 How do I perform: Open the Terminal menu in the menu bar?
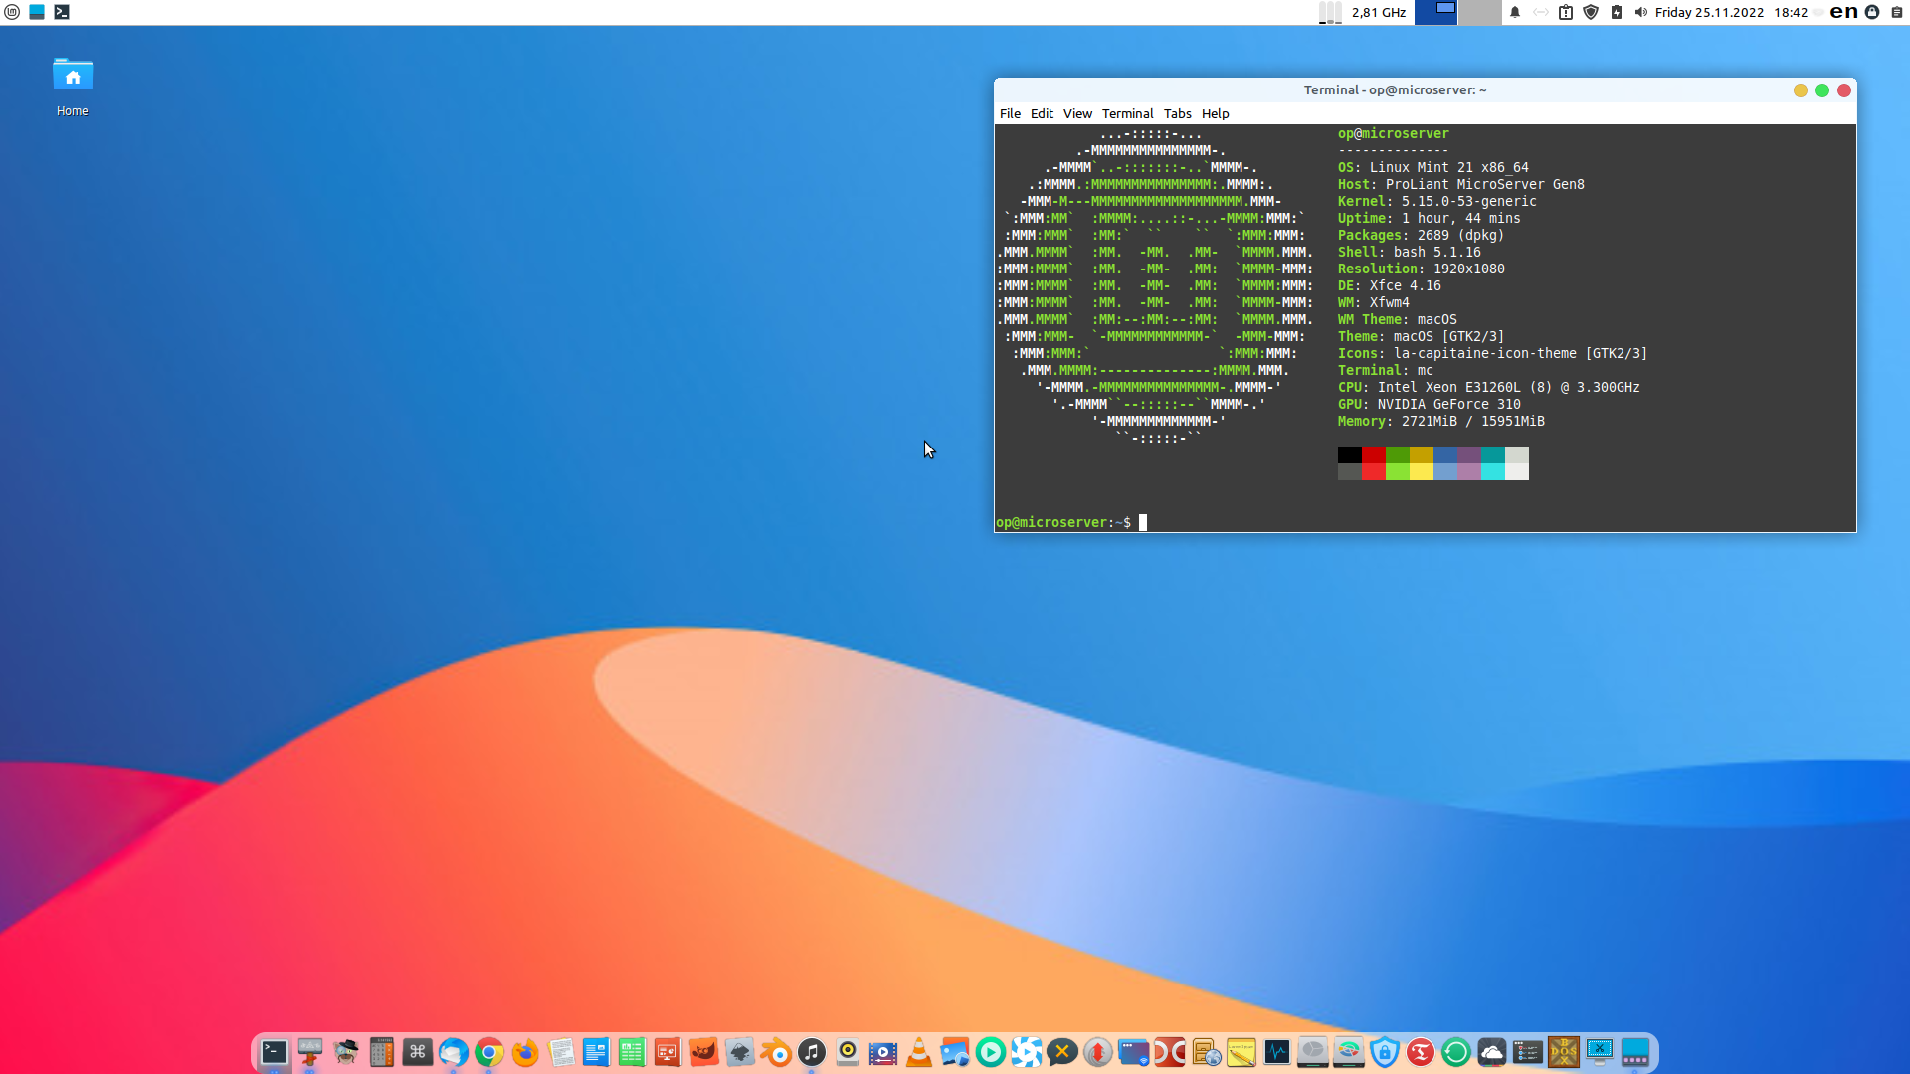(1127, 113)
